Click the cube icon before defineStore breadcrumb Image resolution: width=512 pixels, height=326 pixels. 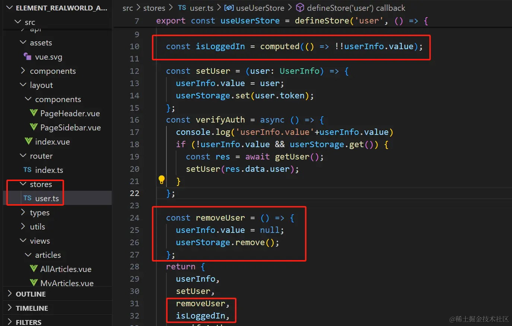300,8
